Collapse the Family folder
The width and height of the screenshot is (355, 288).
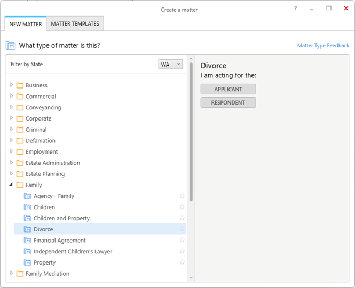pyautogui.click(x=11, y=185)
